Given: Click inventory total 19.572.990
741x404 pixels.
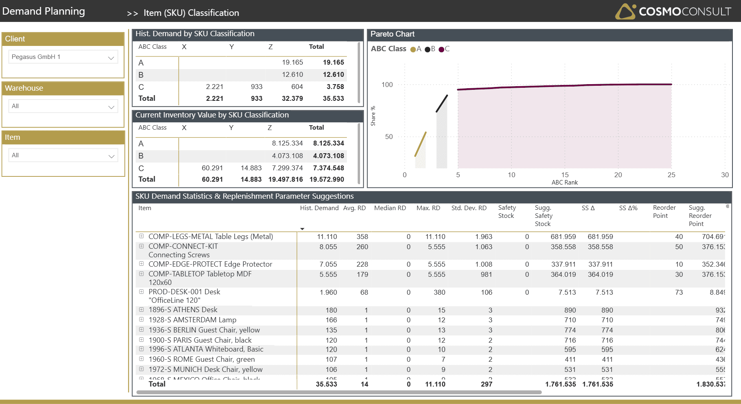Looking at the screenshot, I should (x=327, y=179).
